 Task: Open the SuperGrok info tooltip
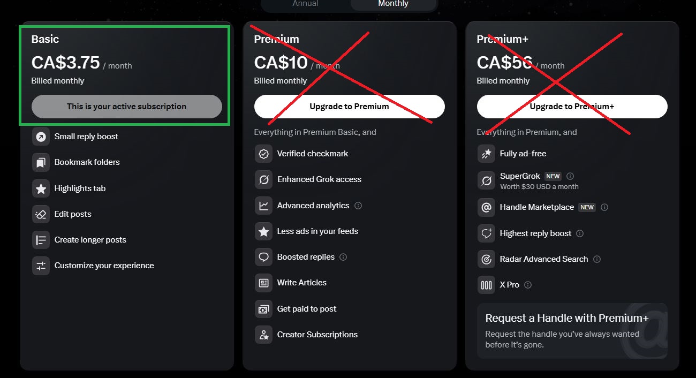pyautogui.click(x=570, y=176)
